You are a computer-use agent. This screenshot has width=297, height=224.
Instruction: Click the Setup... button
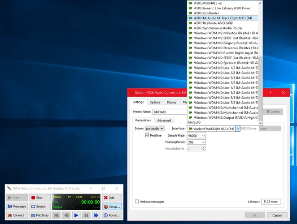112,207
